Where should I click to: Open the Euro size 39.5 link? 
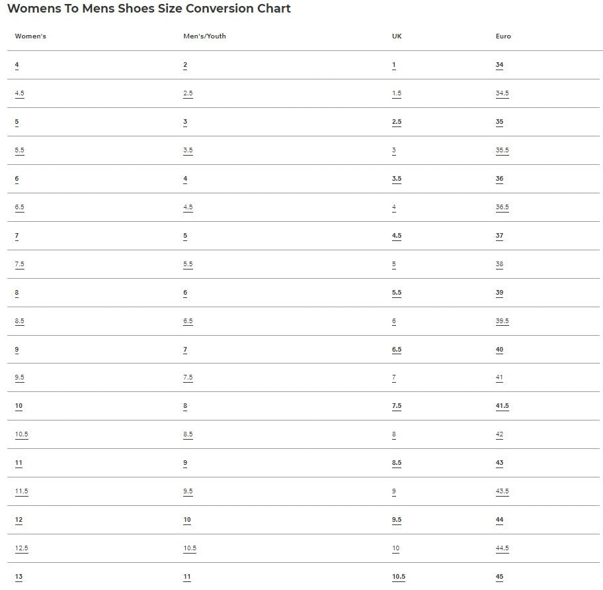tap(502, 321)
